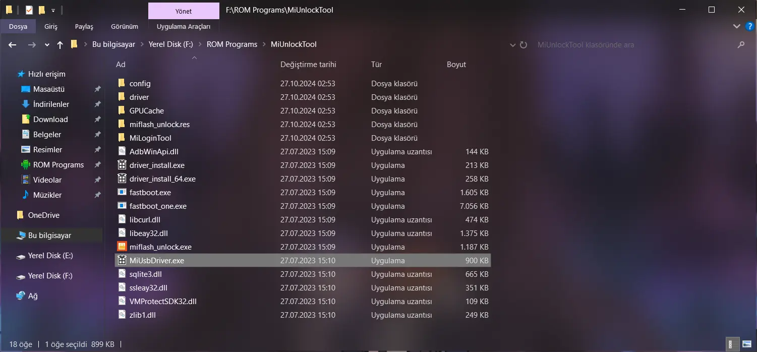Click the ssleay32.dll file icon
757x352 pixels.
pyautogui.click(x=121, y=287)
